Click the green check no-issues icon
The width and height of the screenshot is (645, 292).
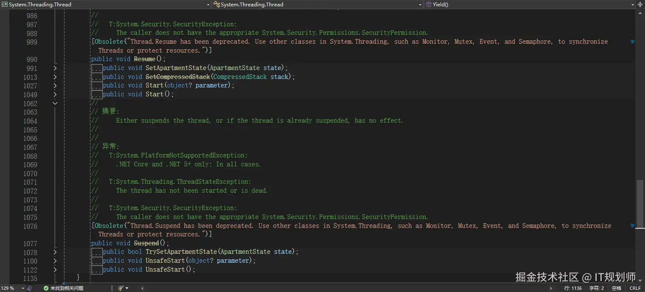coord(46,288)
